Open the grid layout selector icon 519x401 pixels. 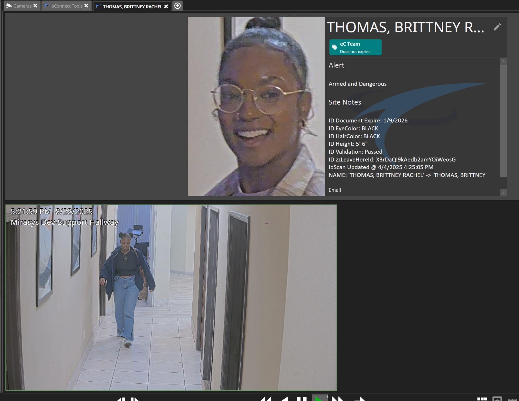tap(482, 399)
